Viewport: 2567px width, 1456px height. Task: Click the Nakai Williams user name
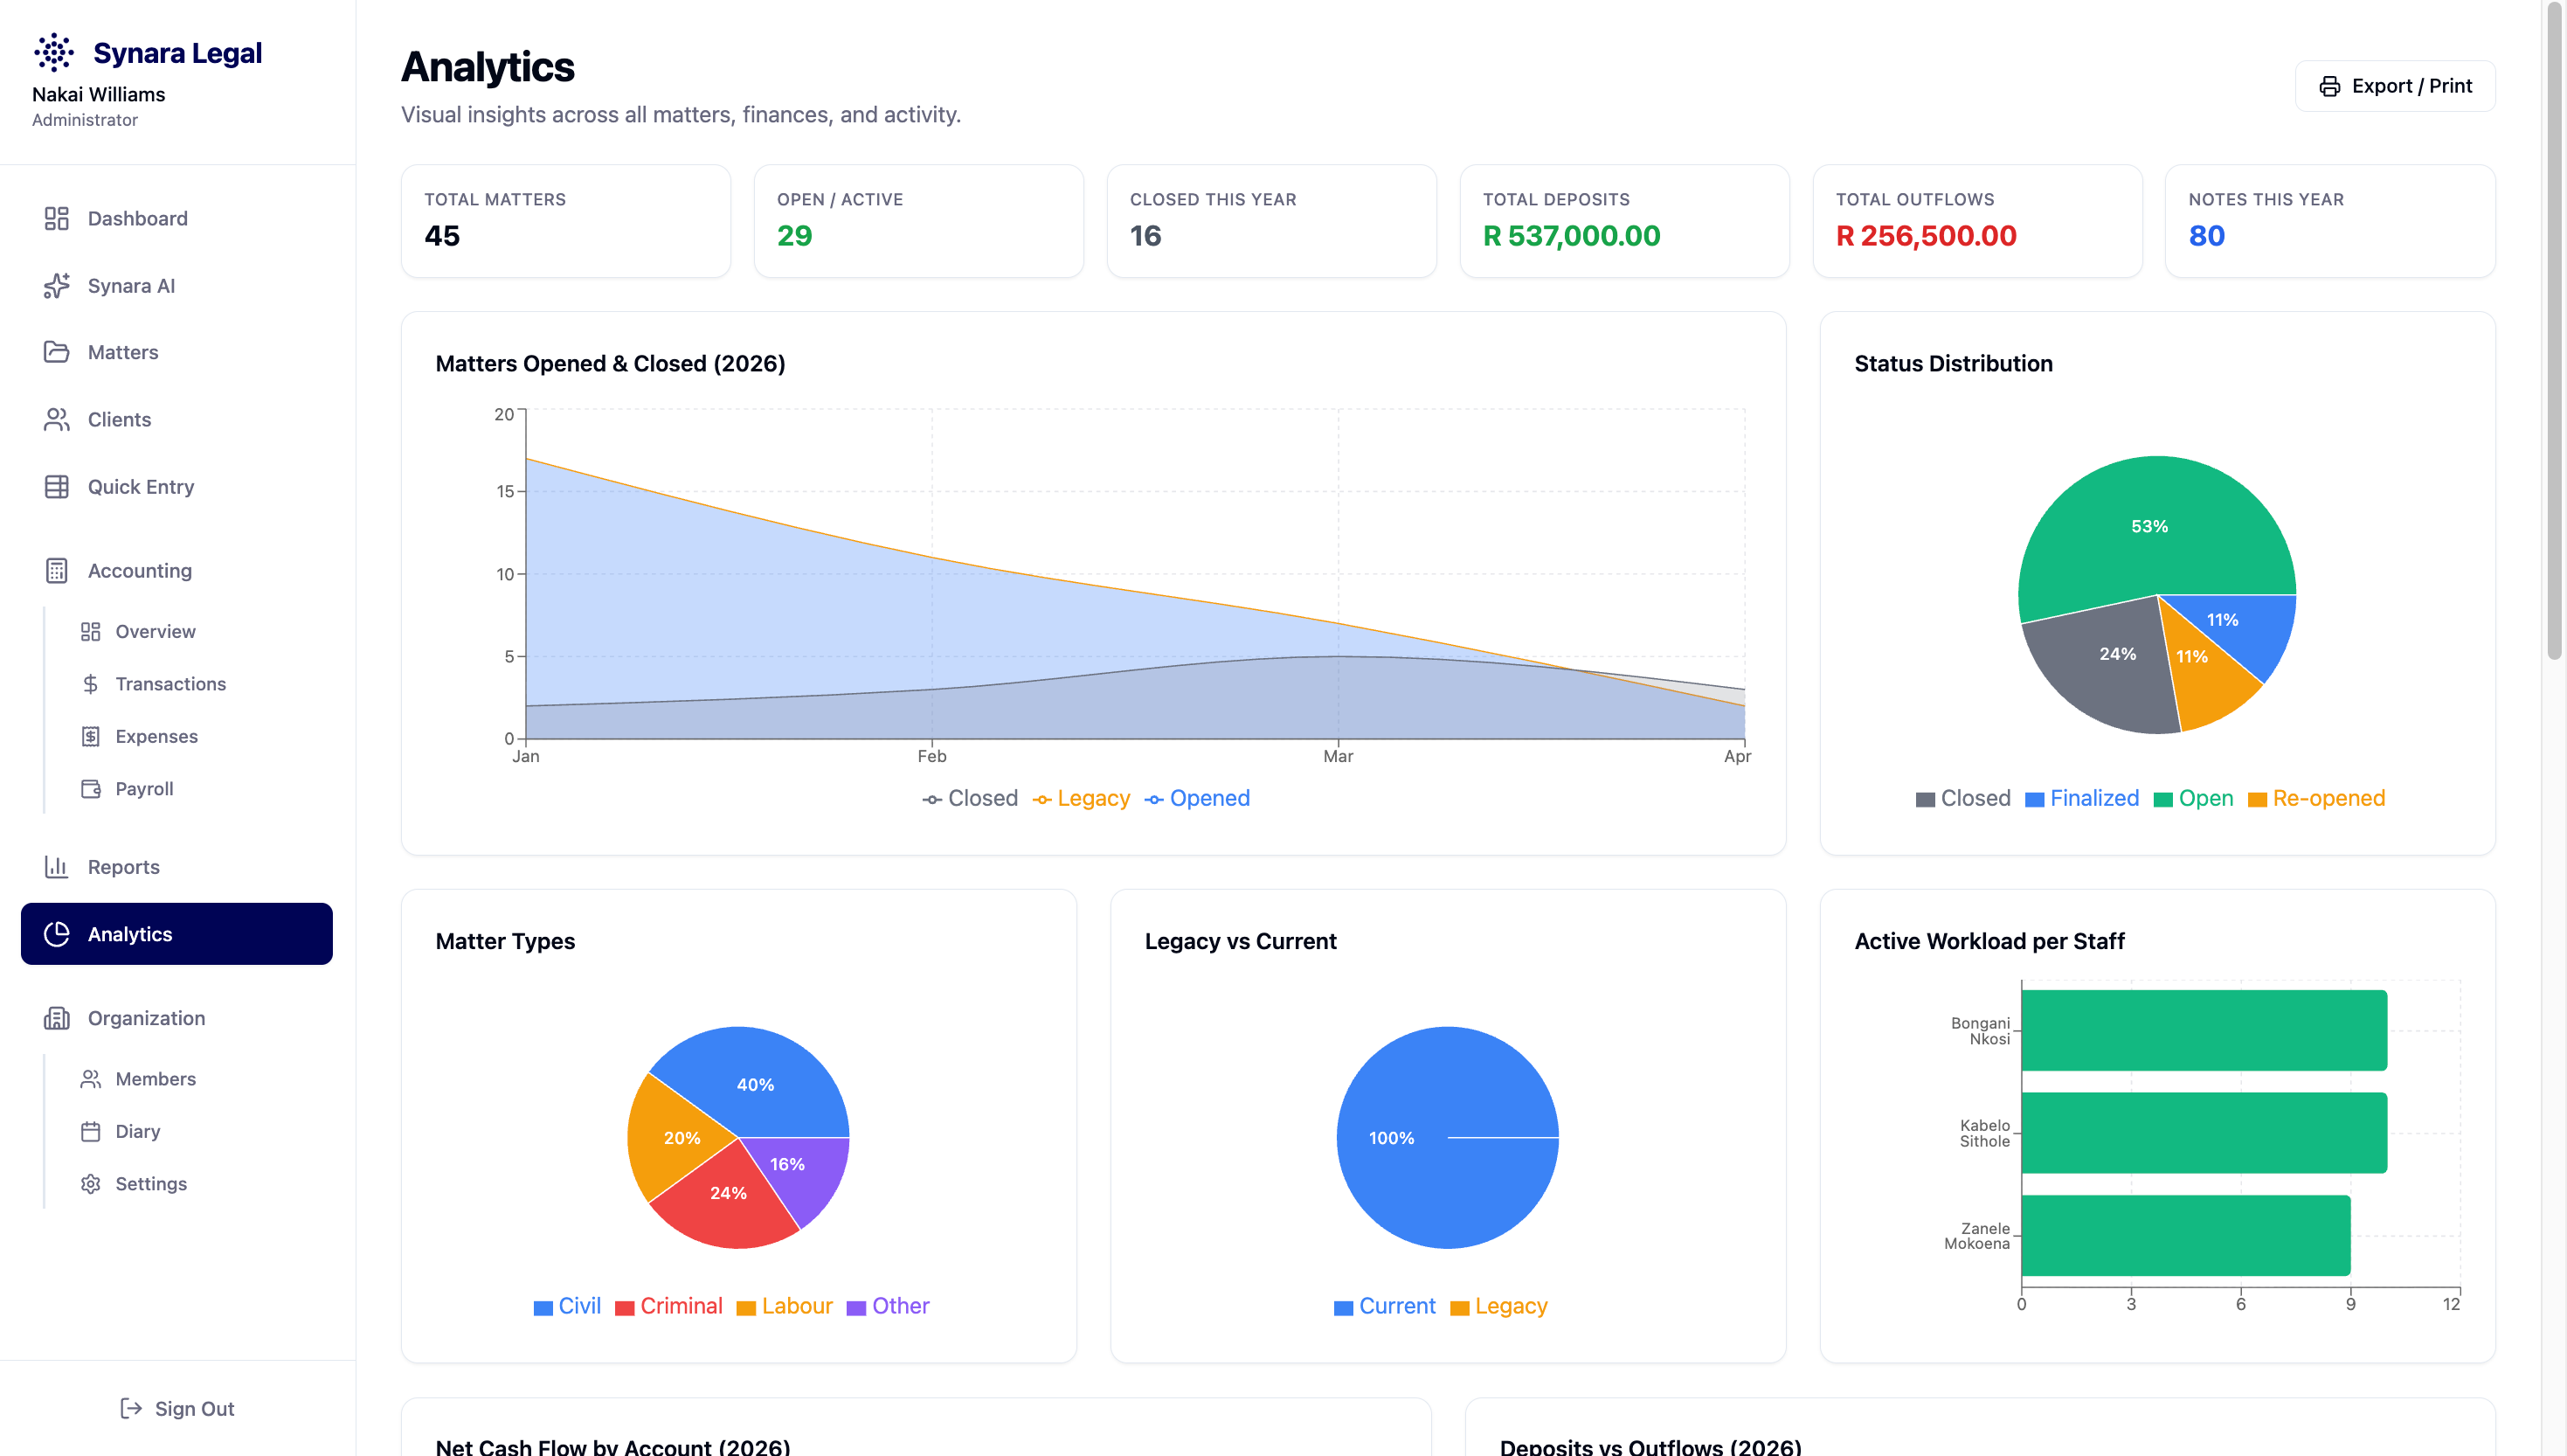[98, 94]
